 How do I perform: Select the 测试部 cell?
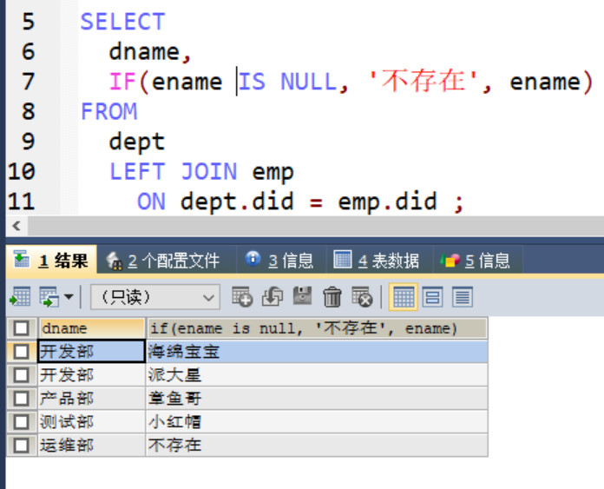point(92,422)
